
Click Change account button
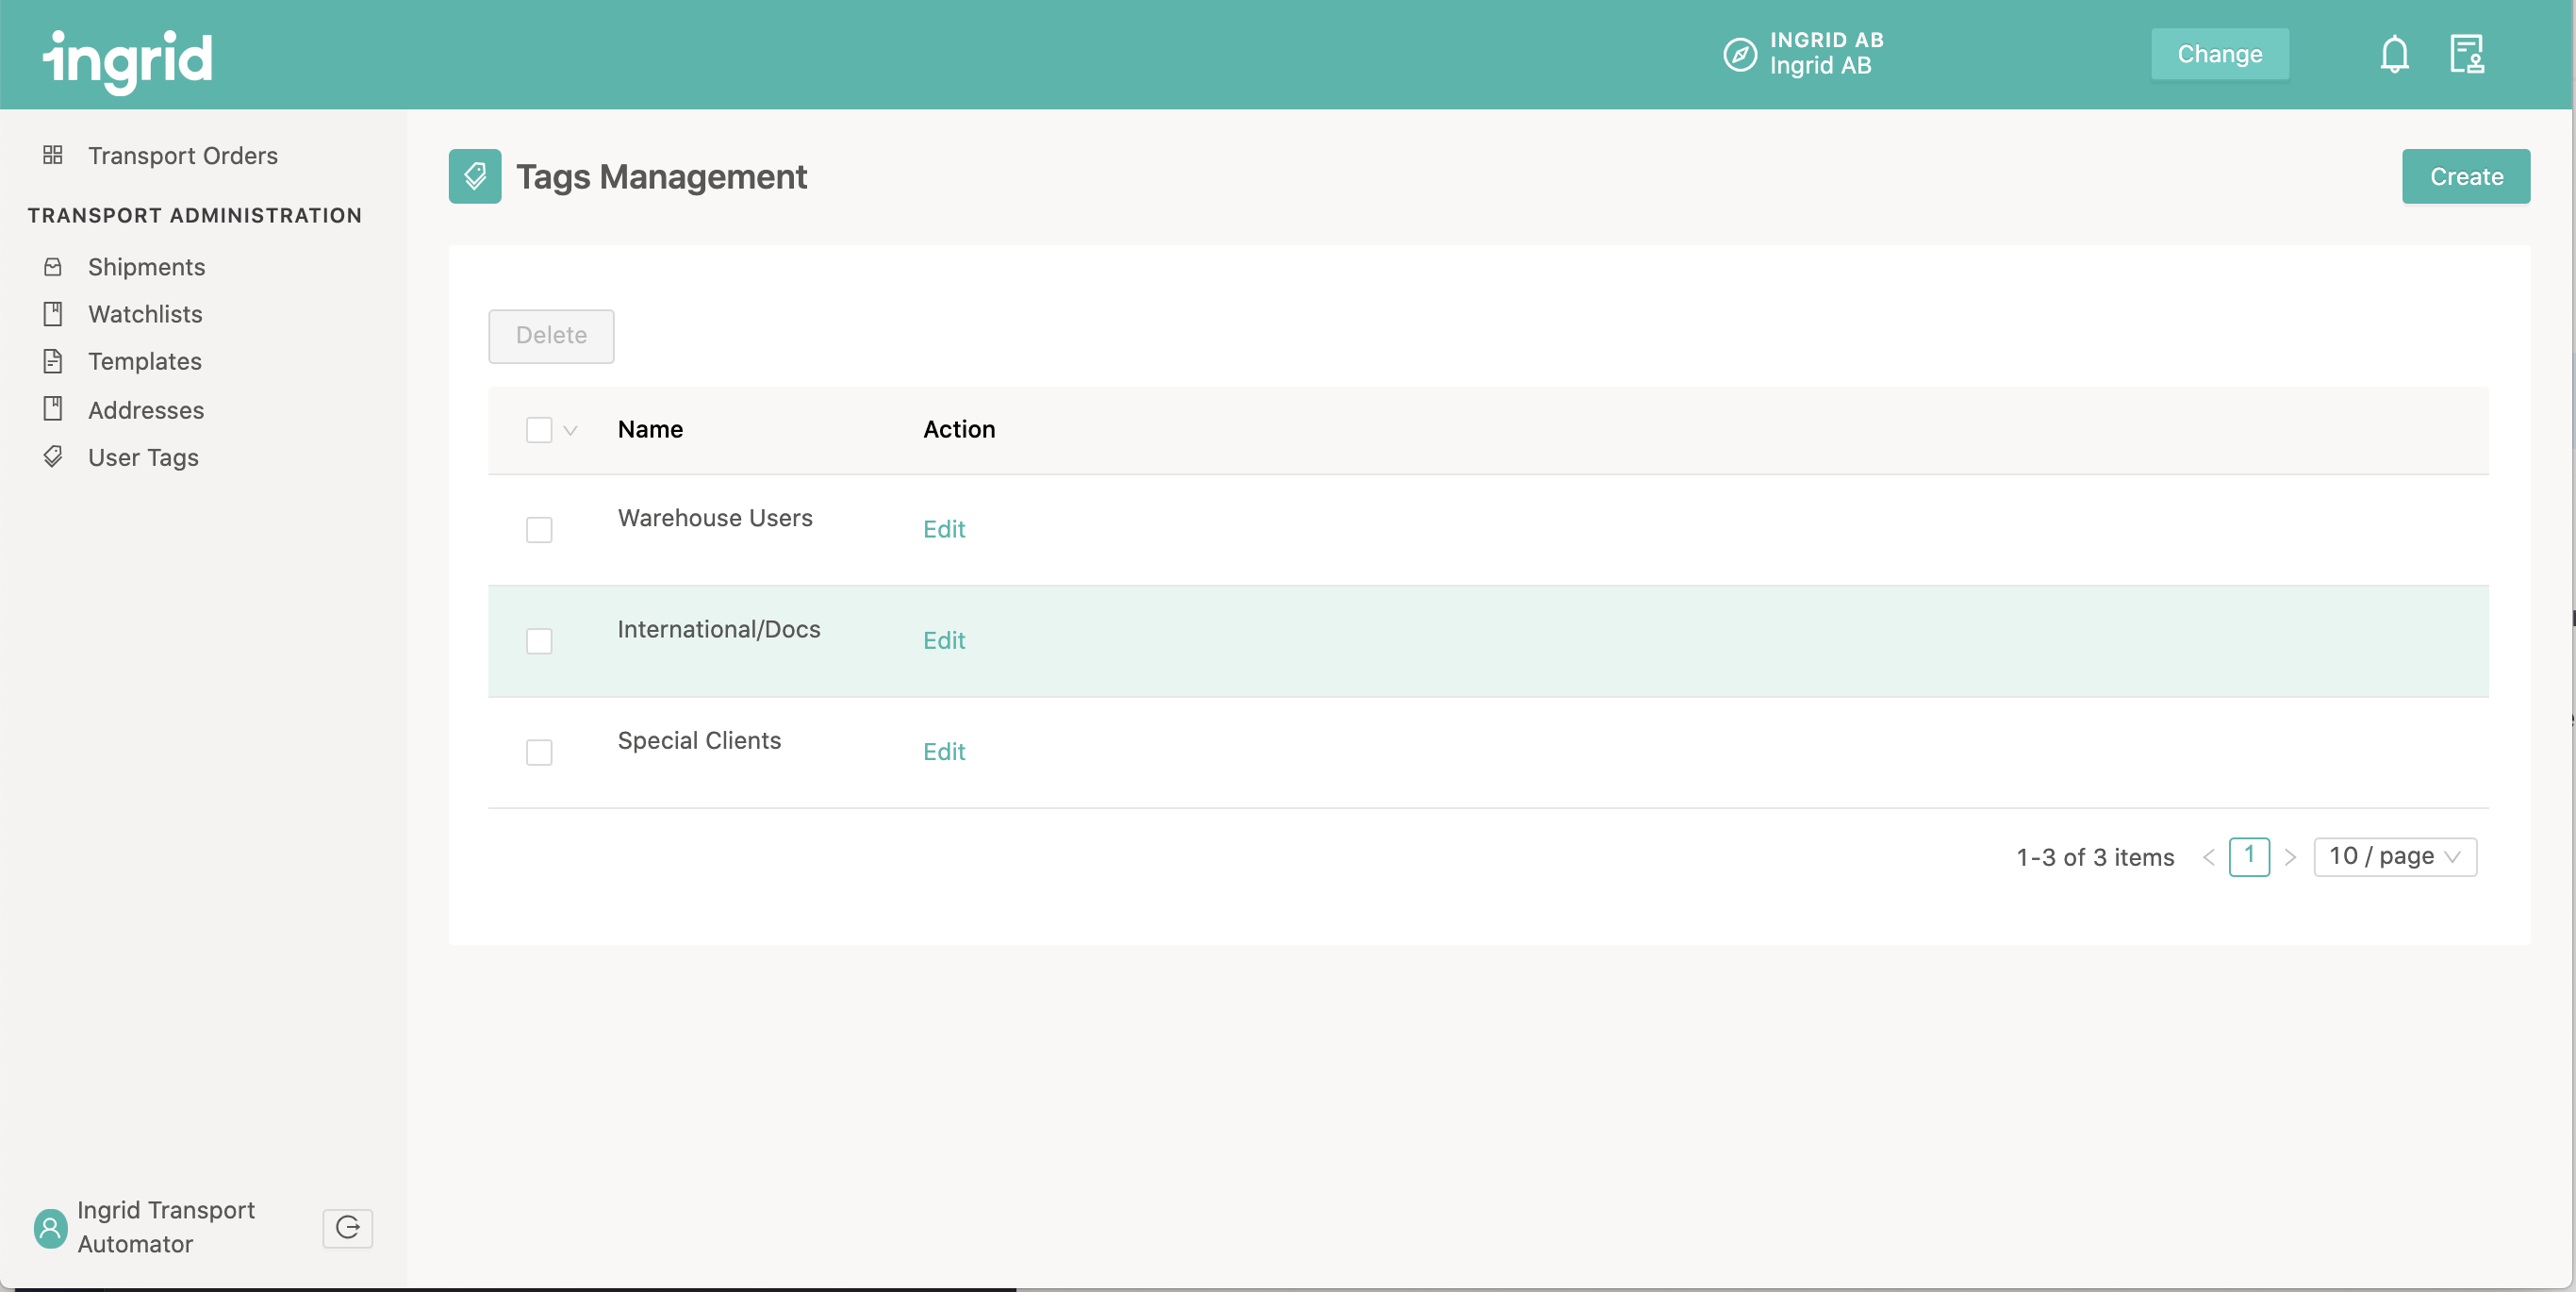(x=2221, y=53)
